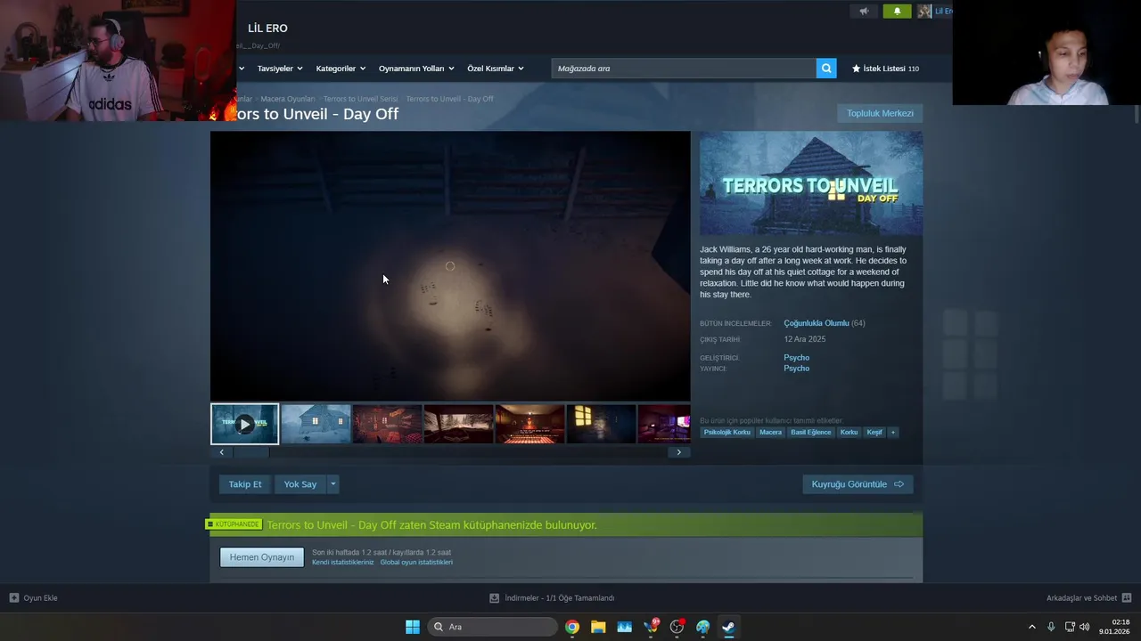Viewport: 1141px width, 641px height.
Task: Play the trailer video thumbnail
Action: click(x=245, y=425)
